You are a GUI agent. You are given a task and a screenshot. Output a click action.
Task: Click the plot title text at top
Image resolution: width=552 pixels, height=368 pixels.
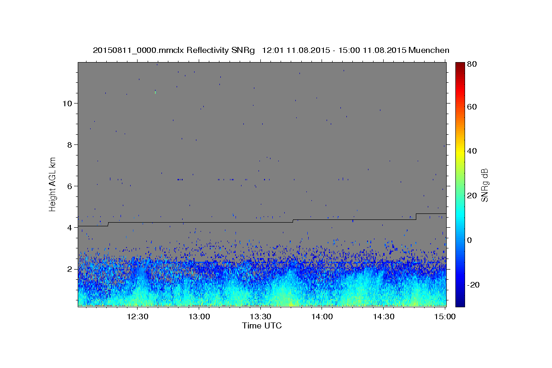coord(271,50)
